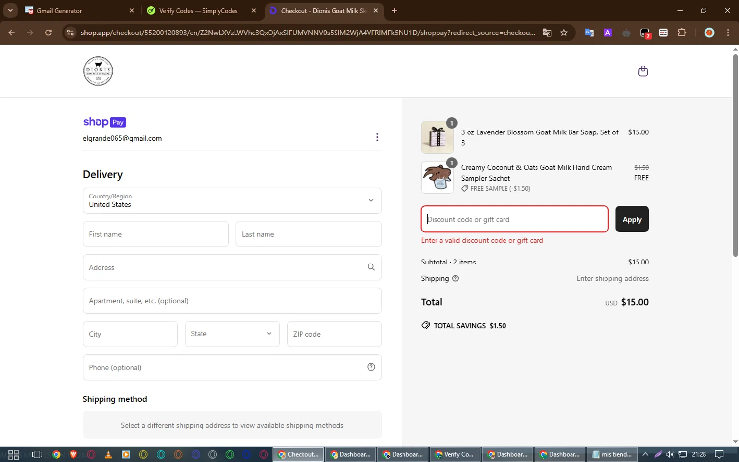The image size is (739, 462).
Task: Click the Hand Cream Sampler Sachet thumbnail
Action: click(437, 177)
